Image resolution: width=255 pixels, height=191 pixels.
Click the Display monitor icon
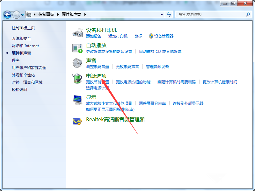coord(77,100)
